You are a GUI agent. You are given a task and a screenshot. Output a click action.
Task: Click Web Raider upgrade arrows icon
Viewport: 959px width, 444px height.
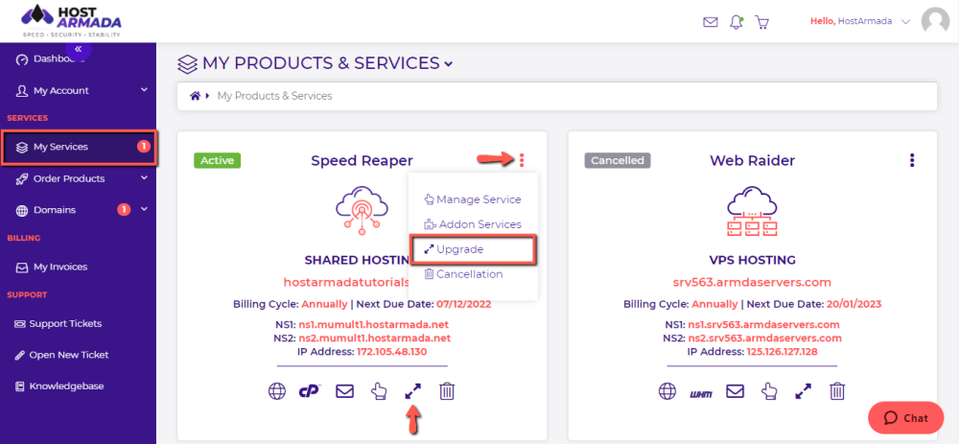tap(803, 391)
